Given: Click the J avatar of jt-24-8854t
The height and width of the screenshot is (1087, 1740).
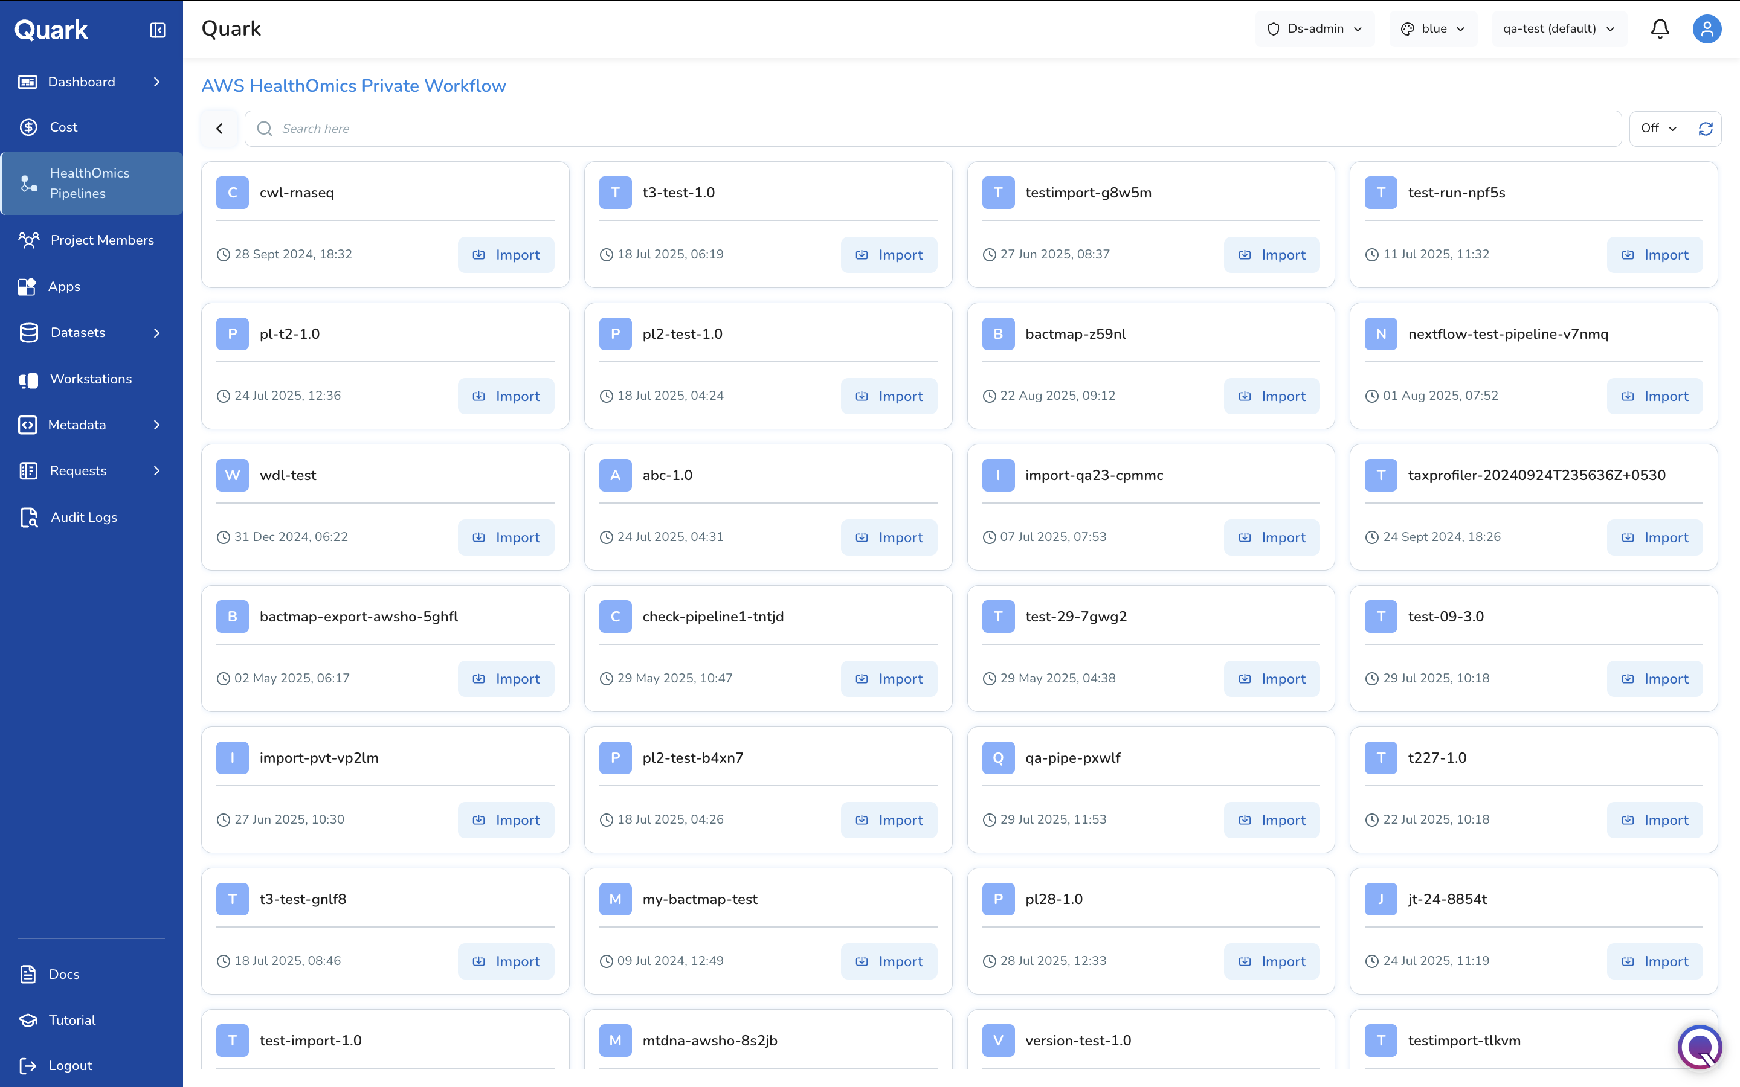Looking at the screenshot, I should pyautogui.click(x=1381, y=899).
